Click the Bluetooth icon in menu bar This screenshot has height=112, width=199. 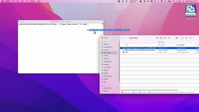pos(158,1)
